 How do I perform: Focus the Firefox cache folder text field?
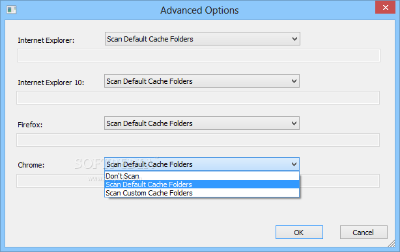[x=198, y=140]
